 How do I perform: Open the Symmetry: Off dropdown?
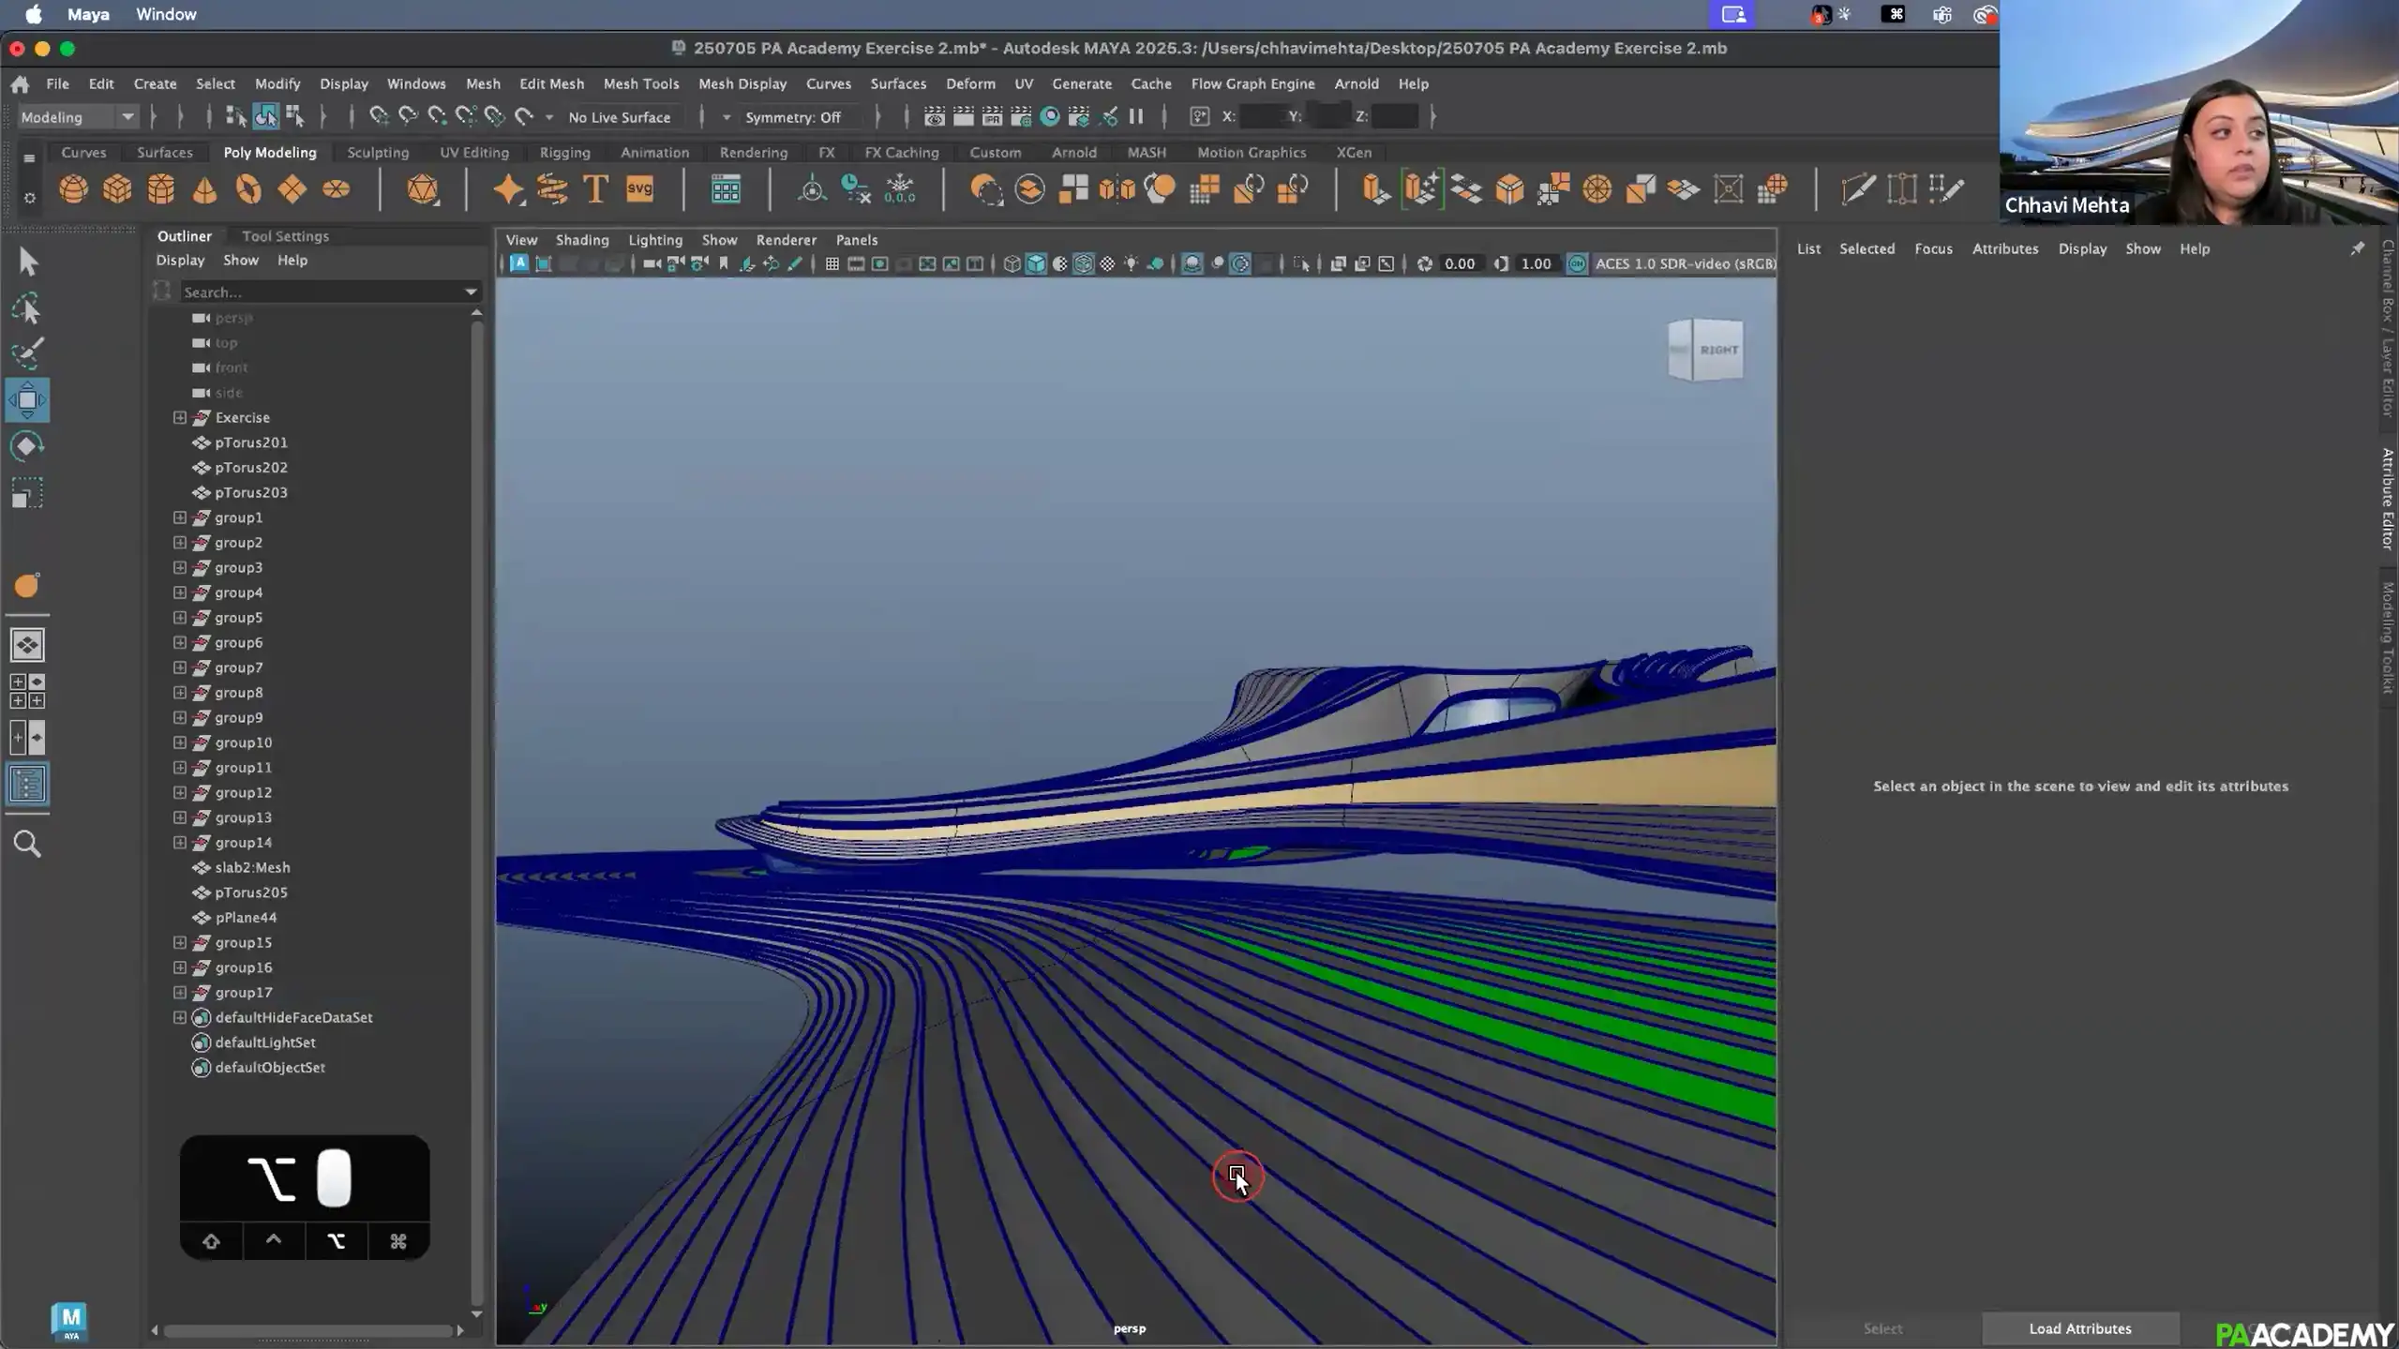793,117
